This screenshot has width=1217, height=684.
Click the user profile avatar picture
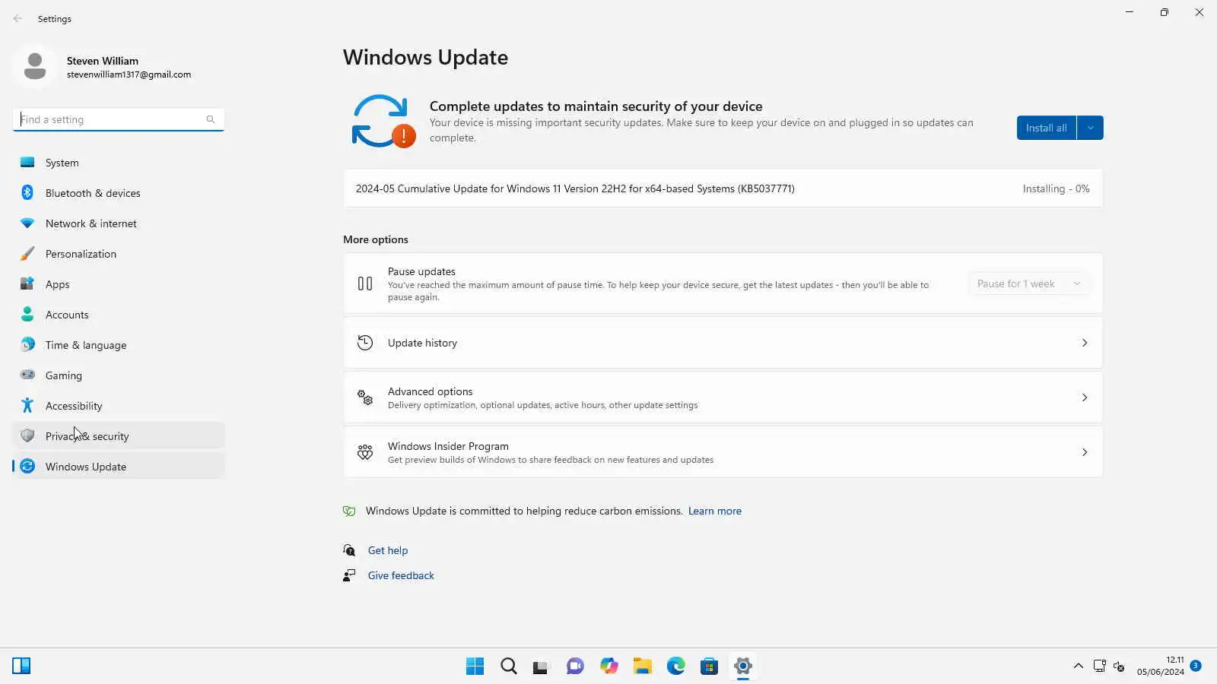(x=34, y=66)
